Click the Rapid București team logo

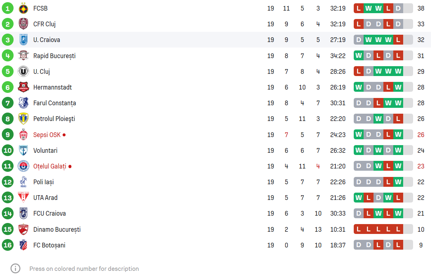point(23,56)
